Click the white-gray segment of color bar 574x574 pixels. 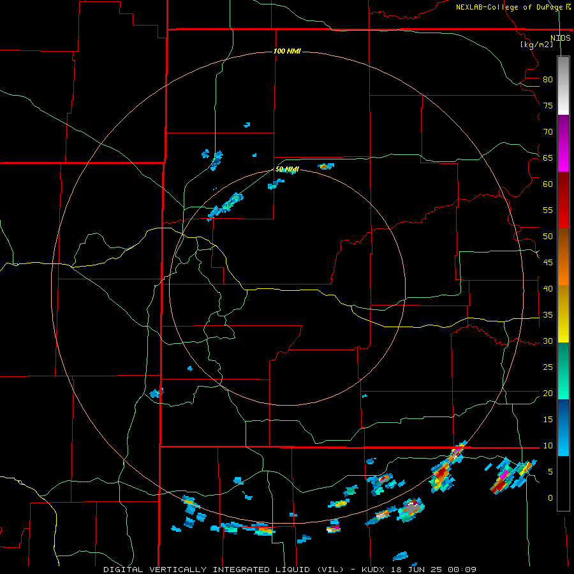tap(563, 85)
